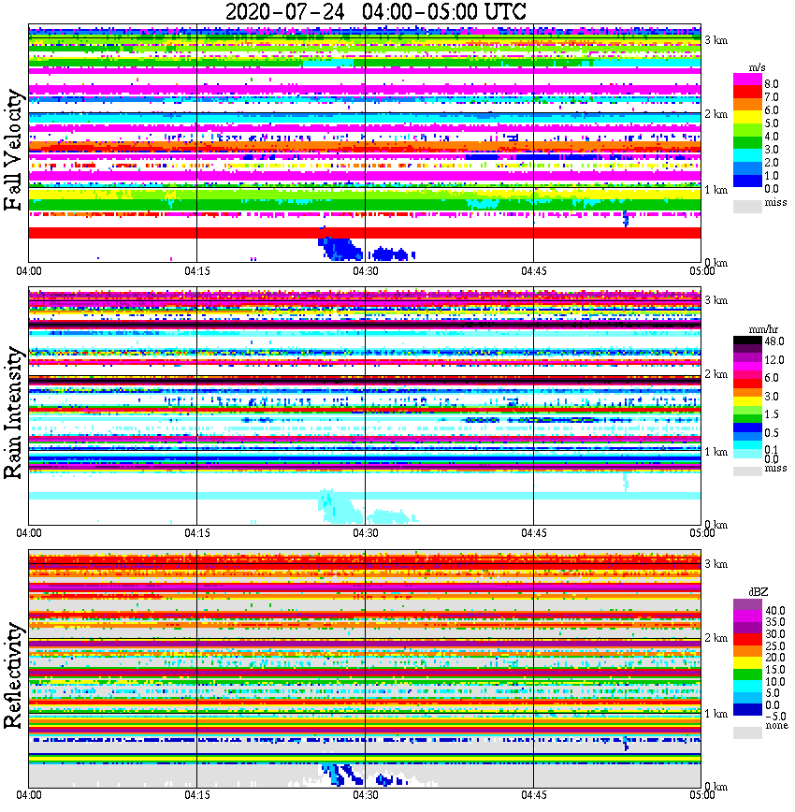
Task: Click the title 2020-07-24 04:00-05:00 UTC
Action: [375, 11]
